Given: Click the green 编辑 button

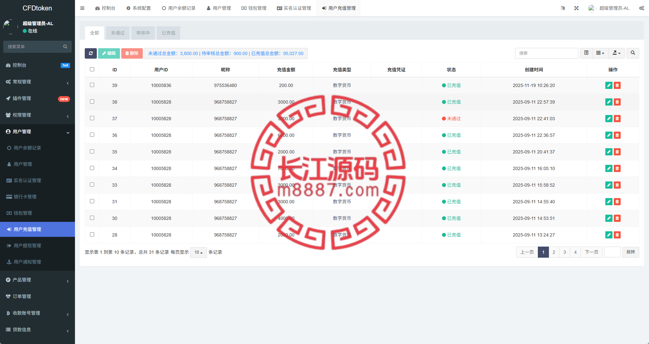Looking at the screenshot, I should pyautogui.click(x=109, y=53).
